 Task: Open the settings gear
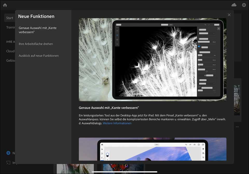coord(244,5)
